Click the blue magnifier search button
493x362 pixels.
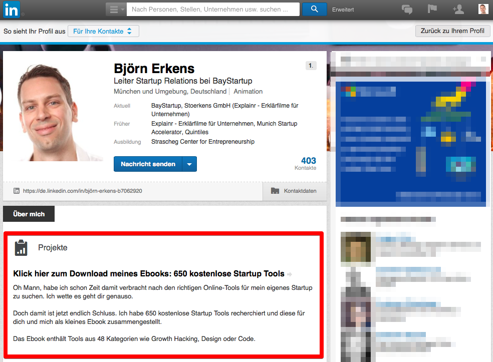click(x=314, y=9)
